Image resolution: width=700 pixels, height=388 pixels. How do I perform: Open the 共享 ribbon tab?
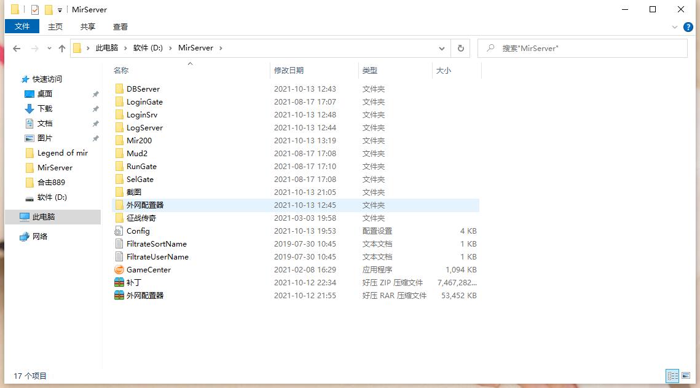coord(87,27)
